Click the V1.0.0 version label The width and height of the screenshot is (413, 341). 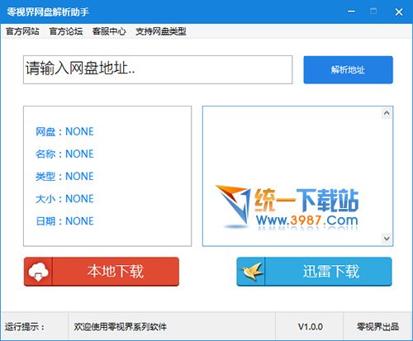coord(311,327)
